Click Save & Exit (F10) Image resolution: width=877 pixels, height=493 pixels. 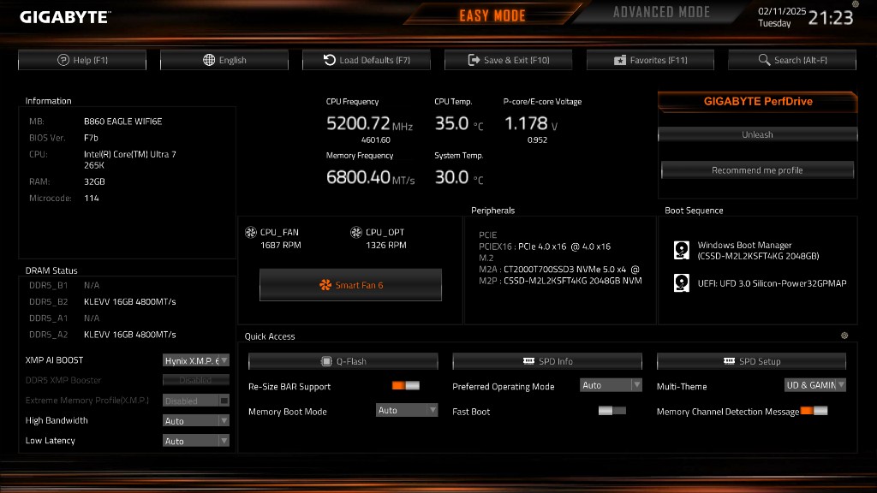[509, 60]
